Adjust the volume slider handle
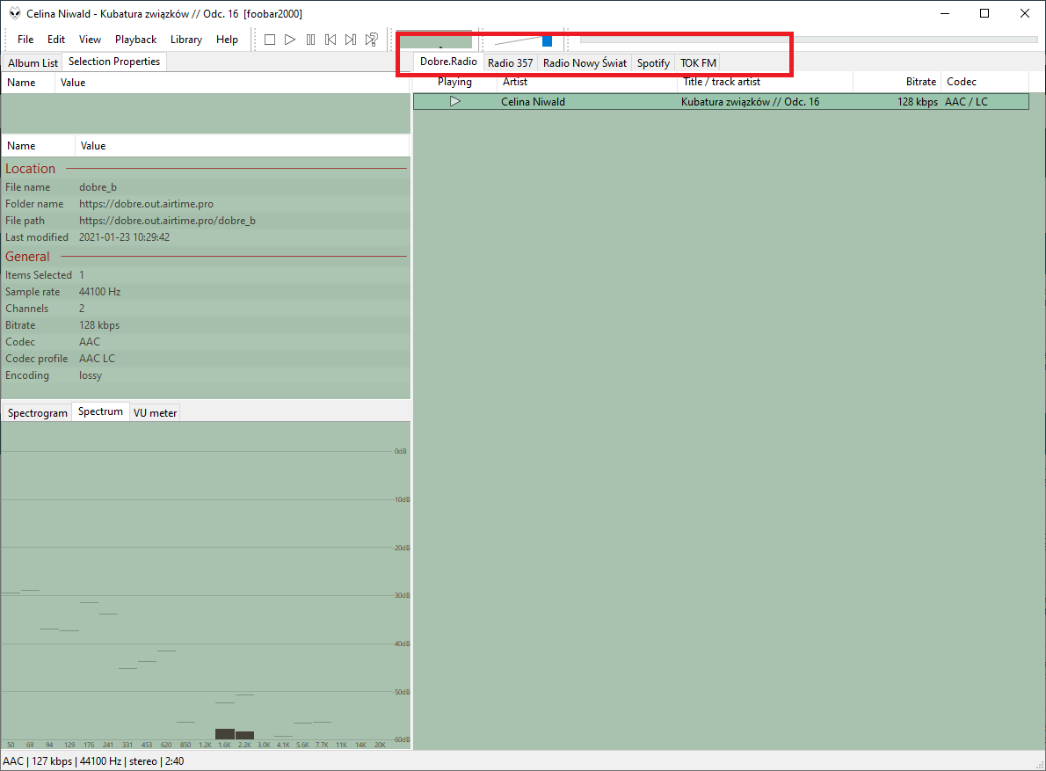The height and width of the screenshot is (771, 1046). tap(547, 40)
